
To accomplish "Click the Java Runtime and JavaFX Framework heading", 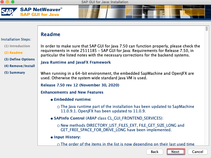I will 76,62.
